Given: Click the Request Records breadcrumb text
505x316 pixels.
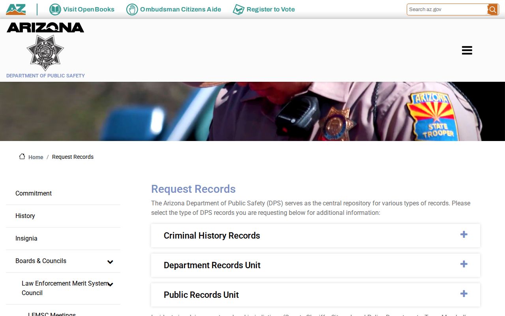Looking at the screenshot, I should pyautogui.click(x=73, y=157).
